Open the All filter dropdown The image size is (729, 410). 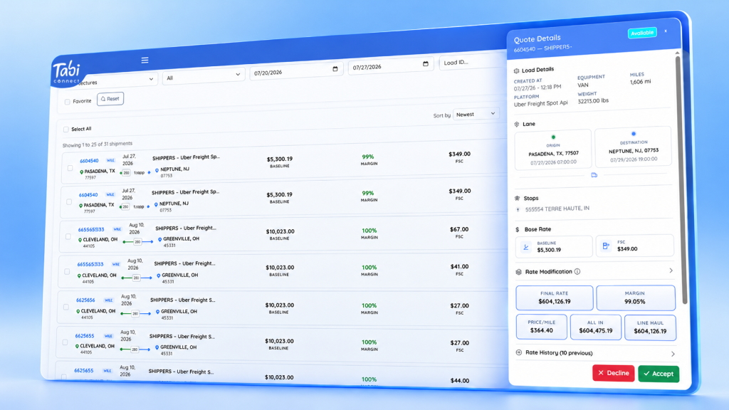pyautogui.click(x=204, y=76)
